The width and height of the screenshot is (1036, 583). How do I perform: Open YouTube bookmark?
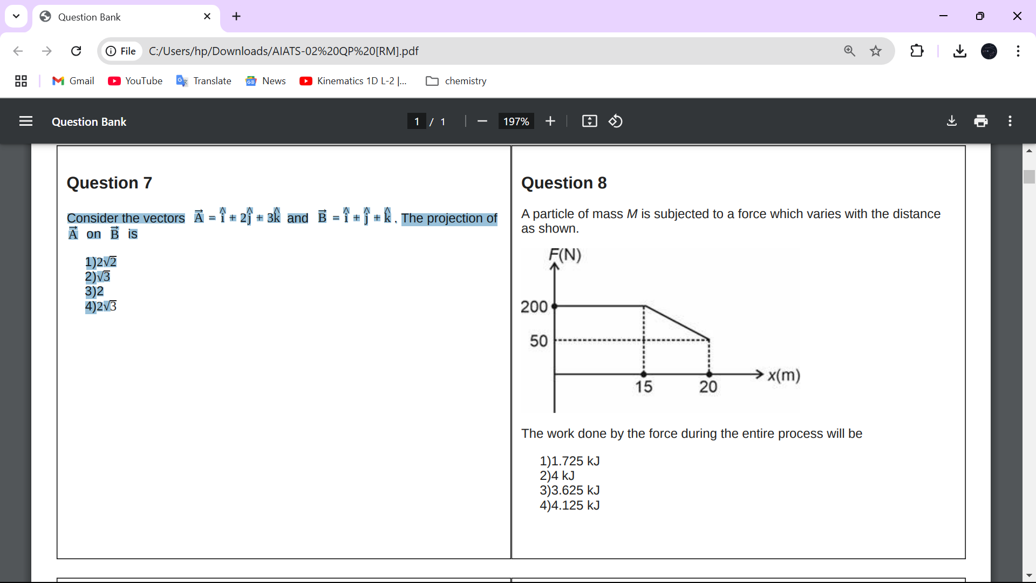pyautogui.click(x=135, y=81)
